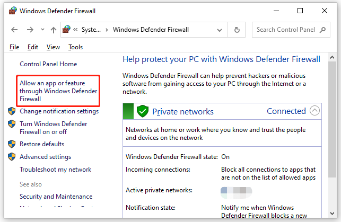Click the Restore defaults link
This screenshot has height=222, width=341.
(x=42, y=144)
